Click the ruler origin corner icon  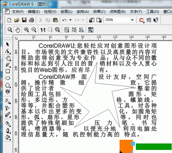pyautogui.click(x=16, y=38)
